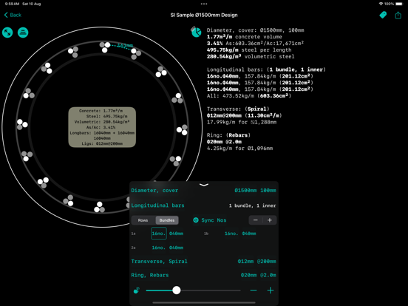The height and width of the screenshot is (306, 408).
Task: Expand the Diameter, cover row
Action: pos(204,191)
